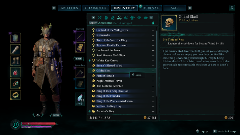Select the Gilded Skull thumbnail in details

click(x=169, y=23)
